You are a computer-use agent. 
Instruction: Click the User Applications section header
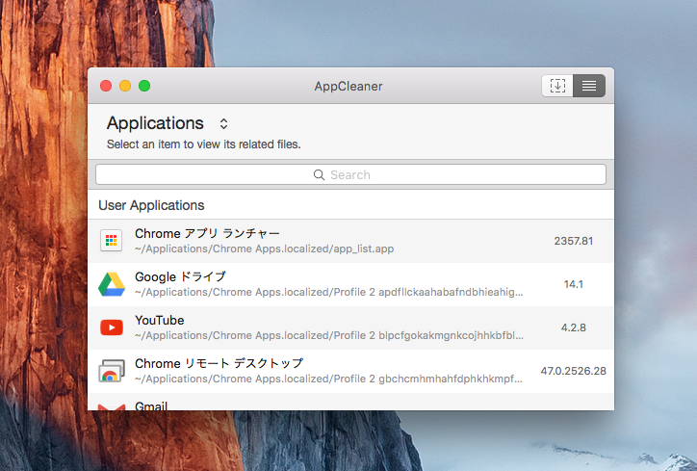(x=151, y=205)
